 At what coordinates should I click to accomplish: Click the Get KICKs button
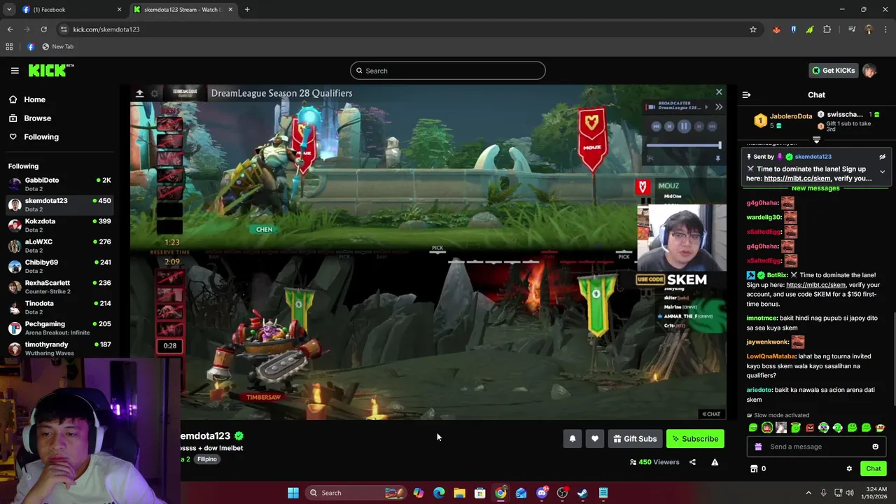[833, 71]
